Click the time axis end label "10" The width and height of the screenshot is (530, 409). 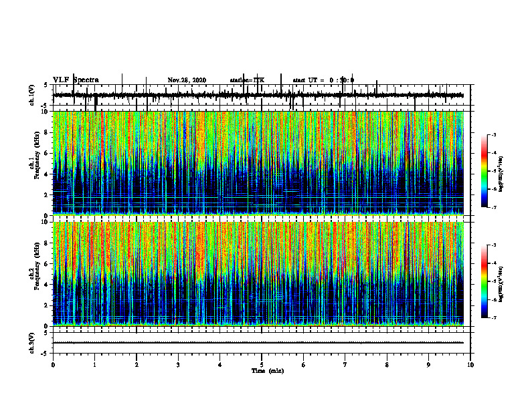(470, 365)
